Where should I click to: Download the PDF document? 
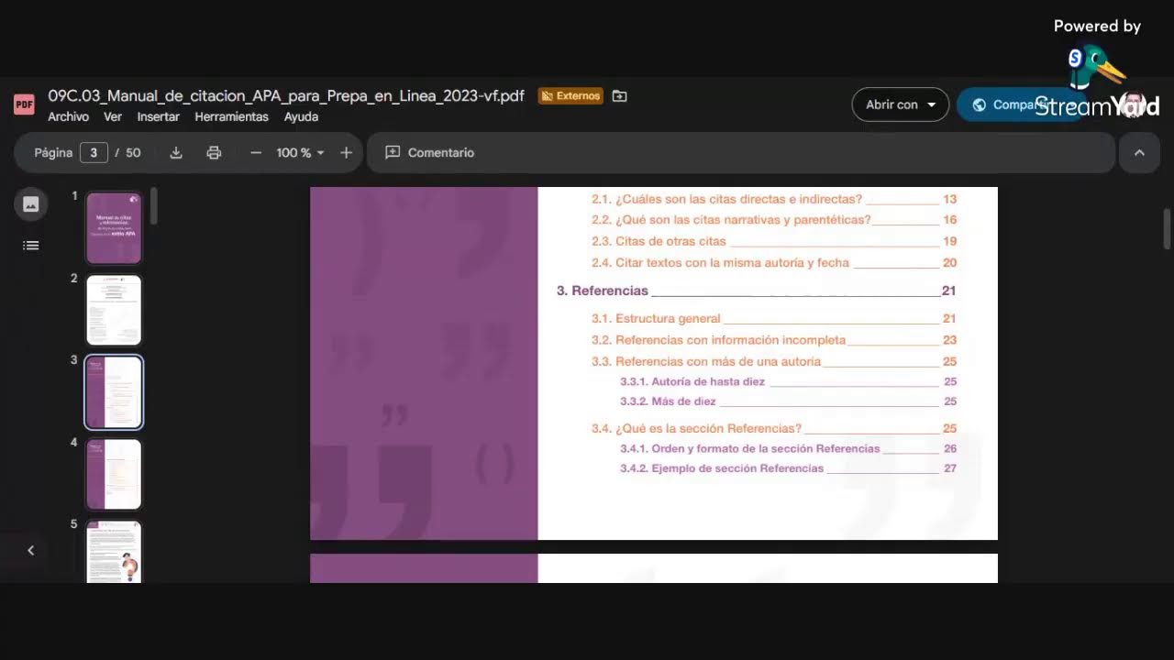[x=176, y=153]
